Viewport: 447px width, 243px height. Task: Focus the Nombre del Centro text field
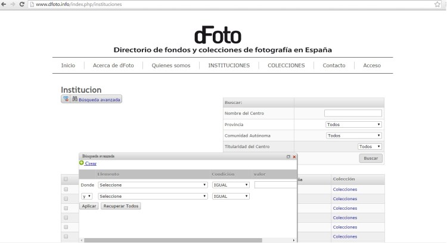coord(353,113)
